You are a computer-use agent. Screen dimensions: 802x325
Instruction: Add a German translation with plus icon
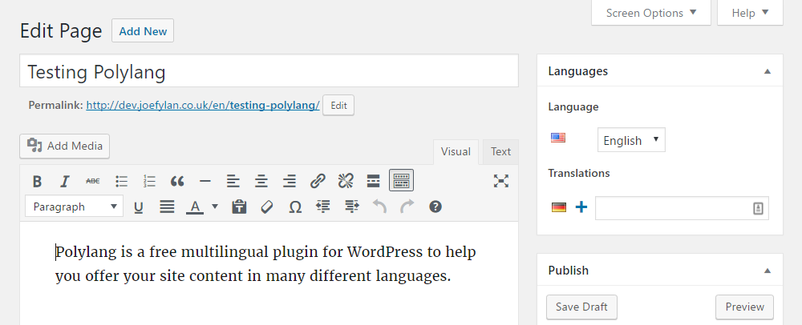point(581,207)
